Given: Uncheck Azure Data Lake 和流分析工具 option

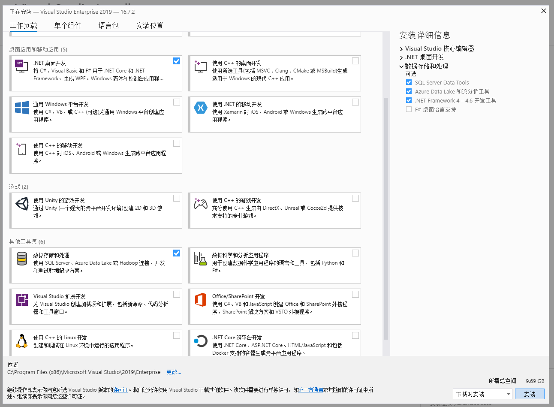Looking at the screenshot, I should 409,91.
